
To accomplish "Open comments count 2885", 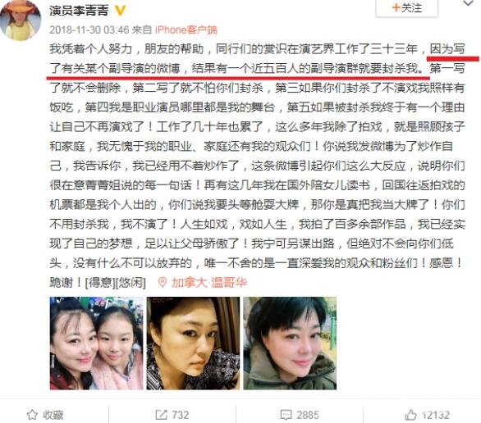I will [x=308, y=415].
